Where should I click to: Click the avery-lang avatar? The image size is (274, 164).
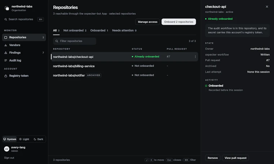(6, 149)
